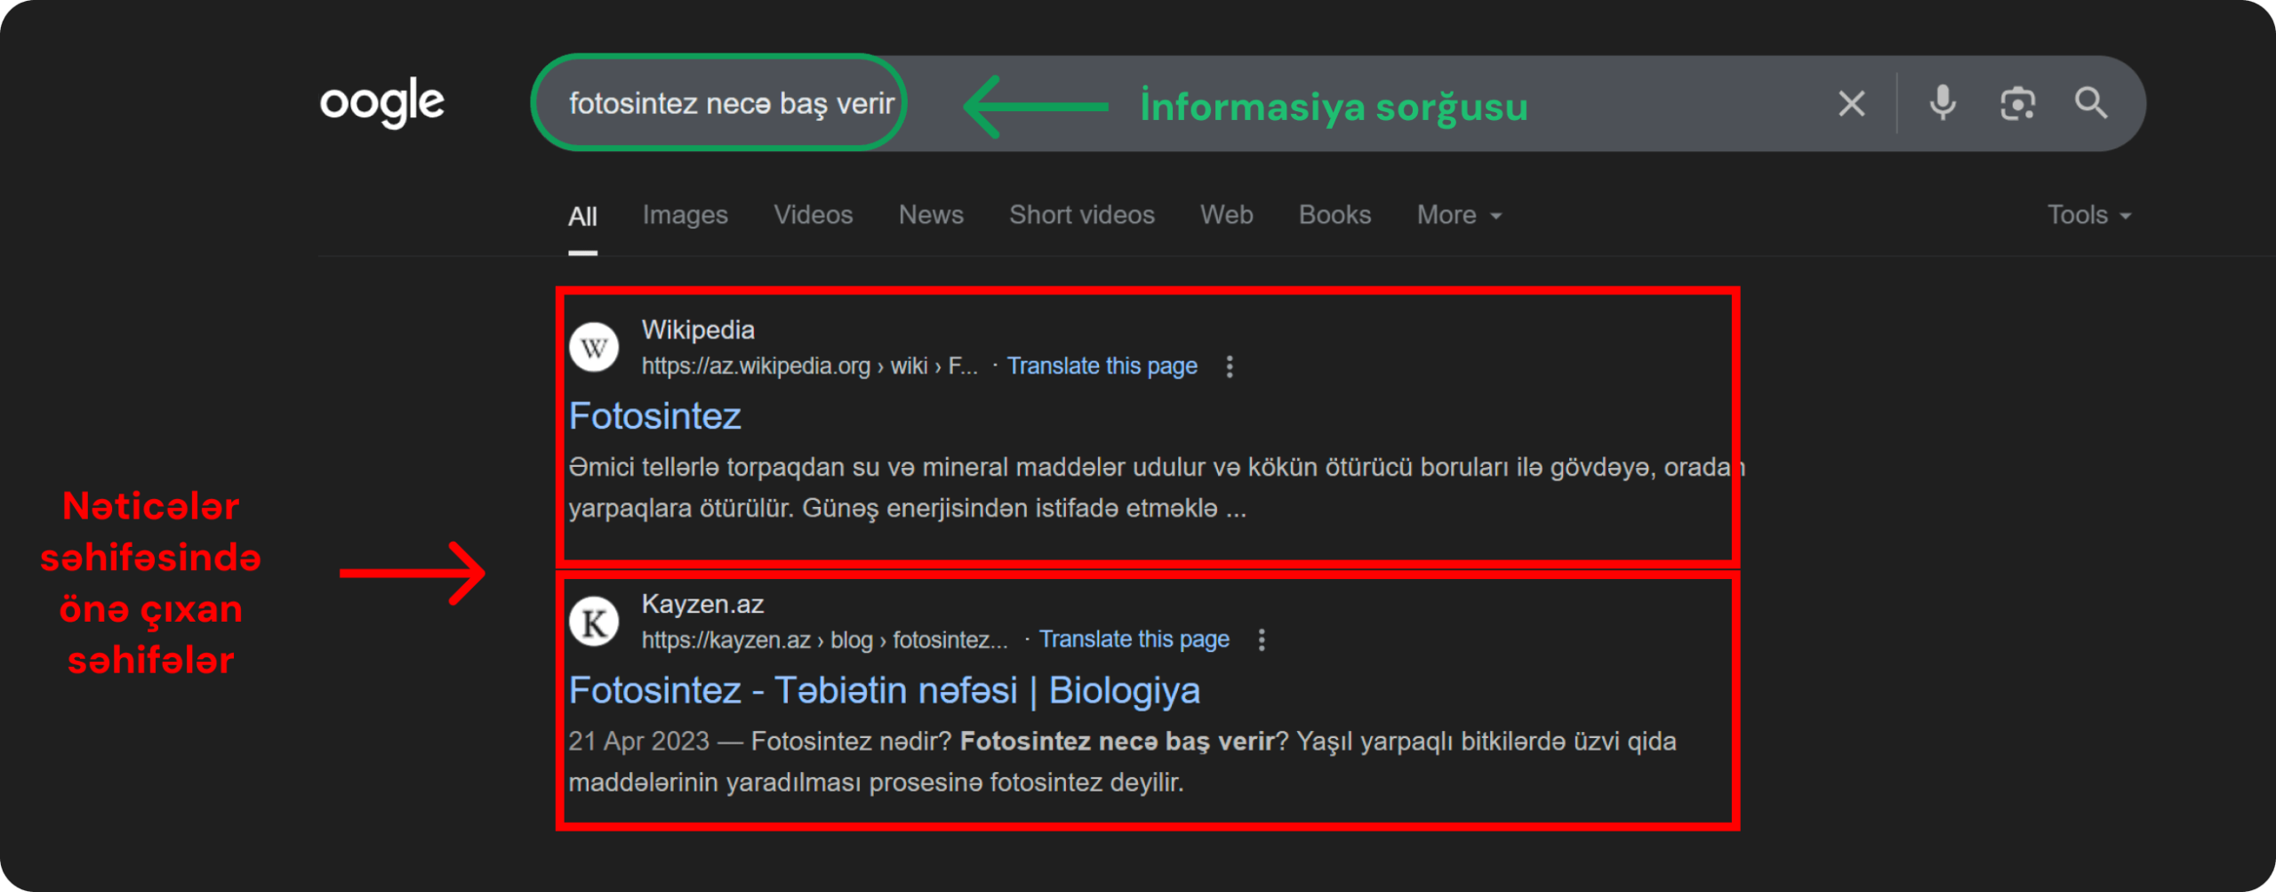Expand the Tools dropdown
Viewport: 2276px width, 892px height.
point(2089,215)
